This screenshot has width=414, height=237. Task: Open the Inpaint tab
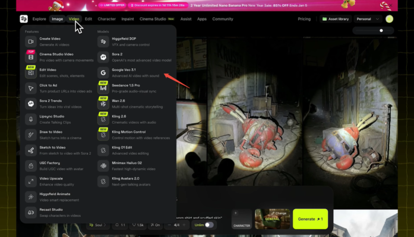128,19
